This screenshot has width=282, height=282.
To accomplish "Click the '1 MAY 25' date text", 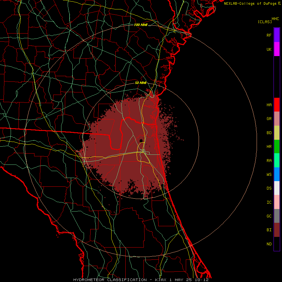I will (181, 280).
